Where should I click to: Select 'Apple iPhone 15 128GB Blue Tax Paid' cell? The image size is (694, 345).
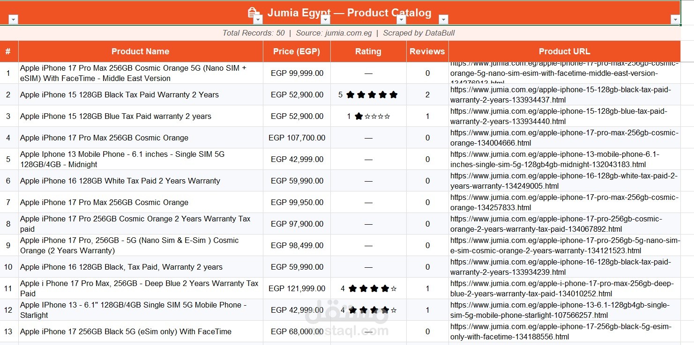click(x=141, y=116)
